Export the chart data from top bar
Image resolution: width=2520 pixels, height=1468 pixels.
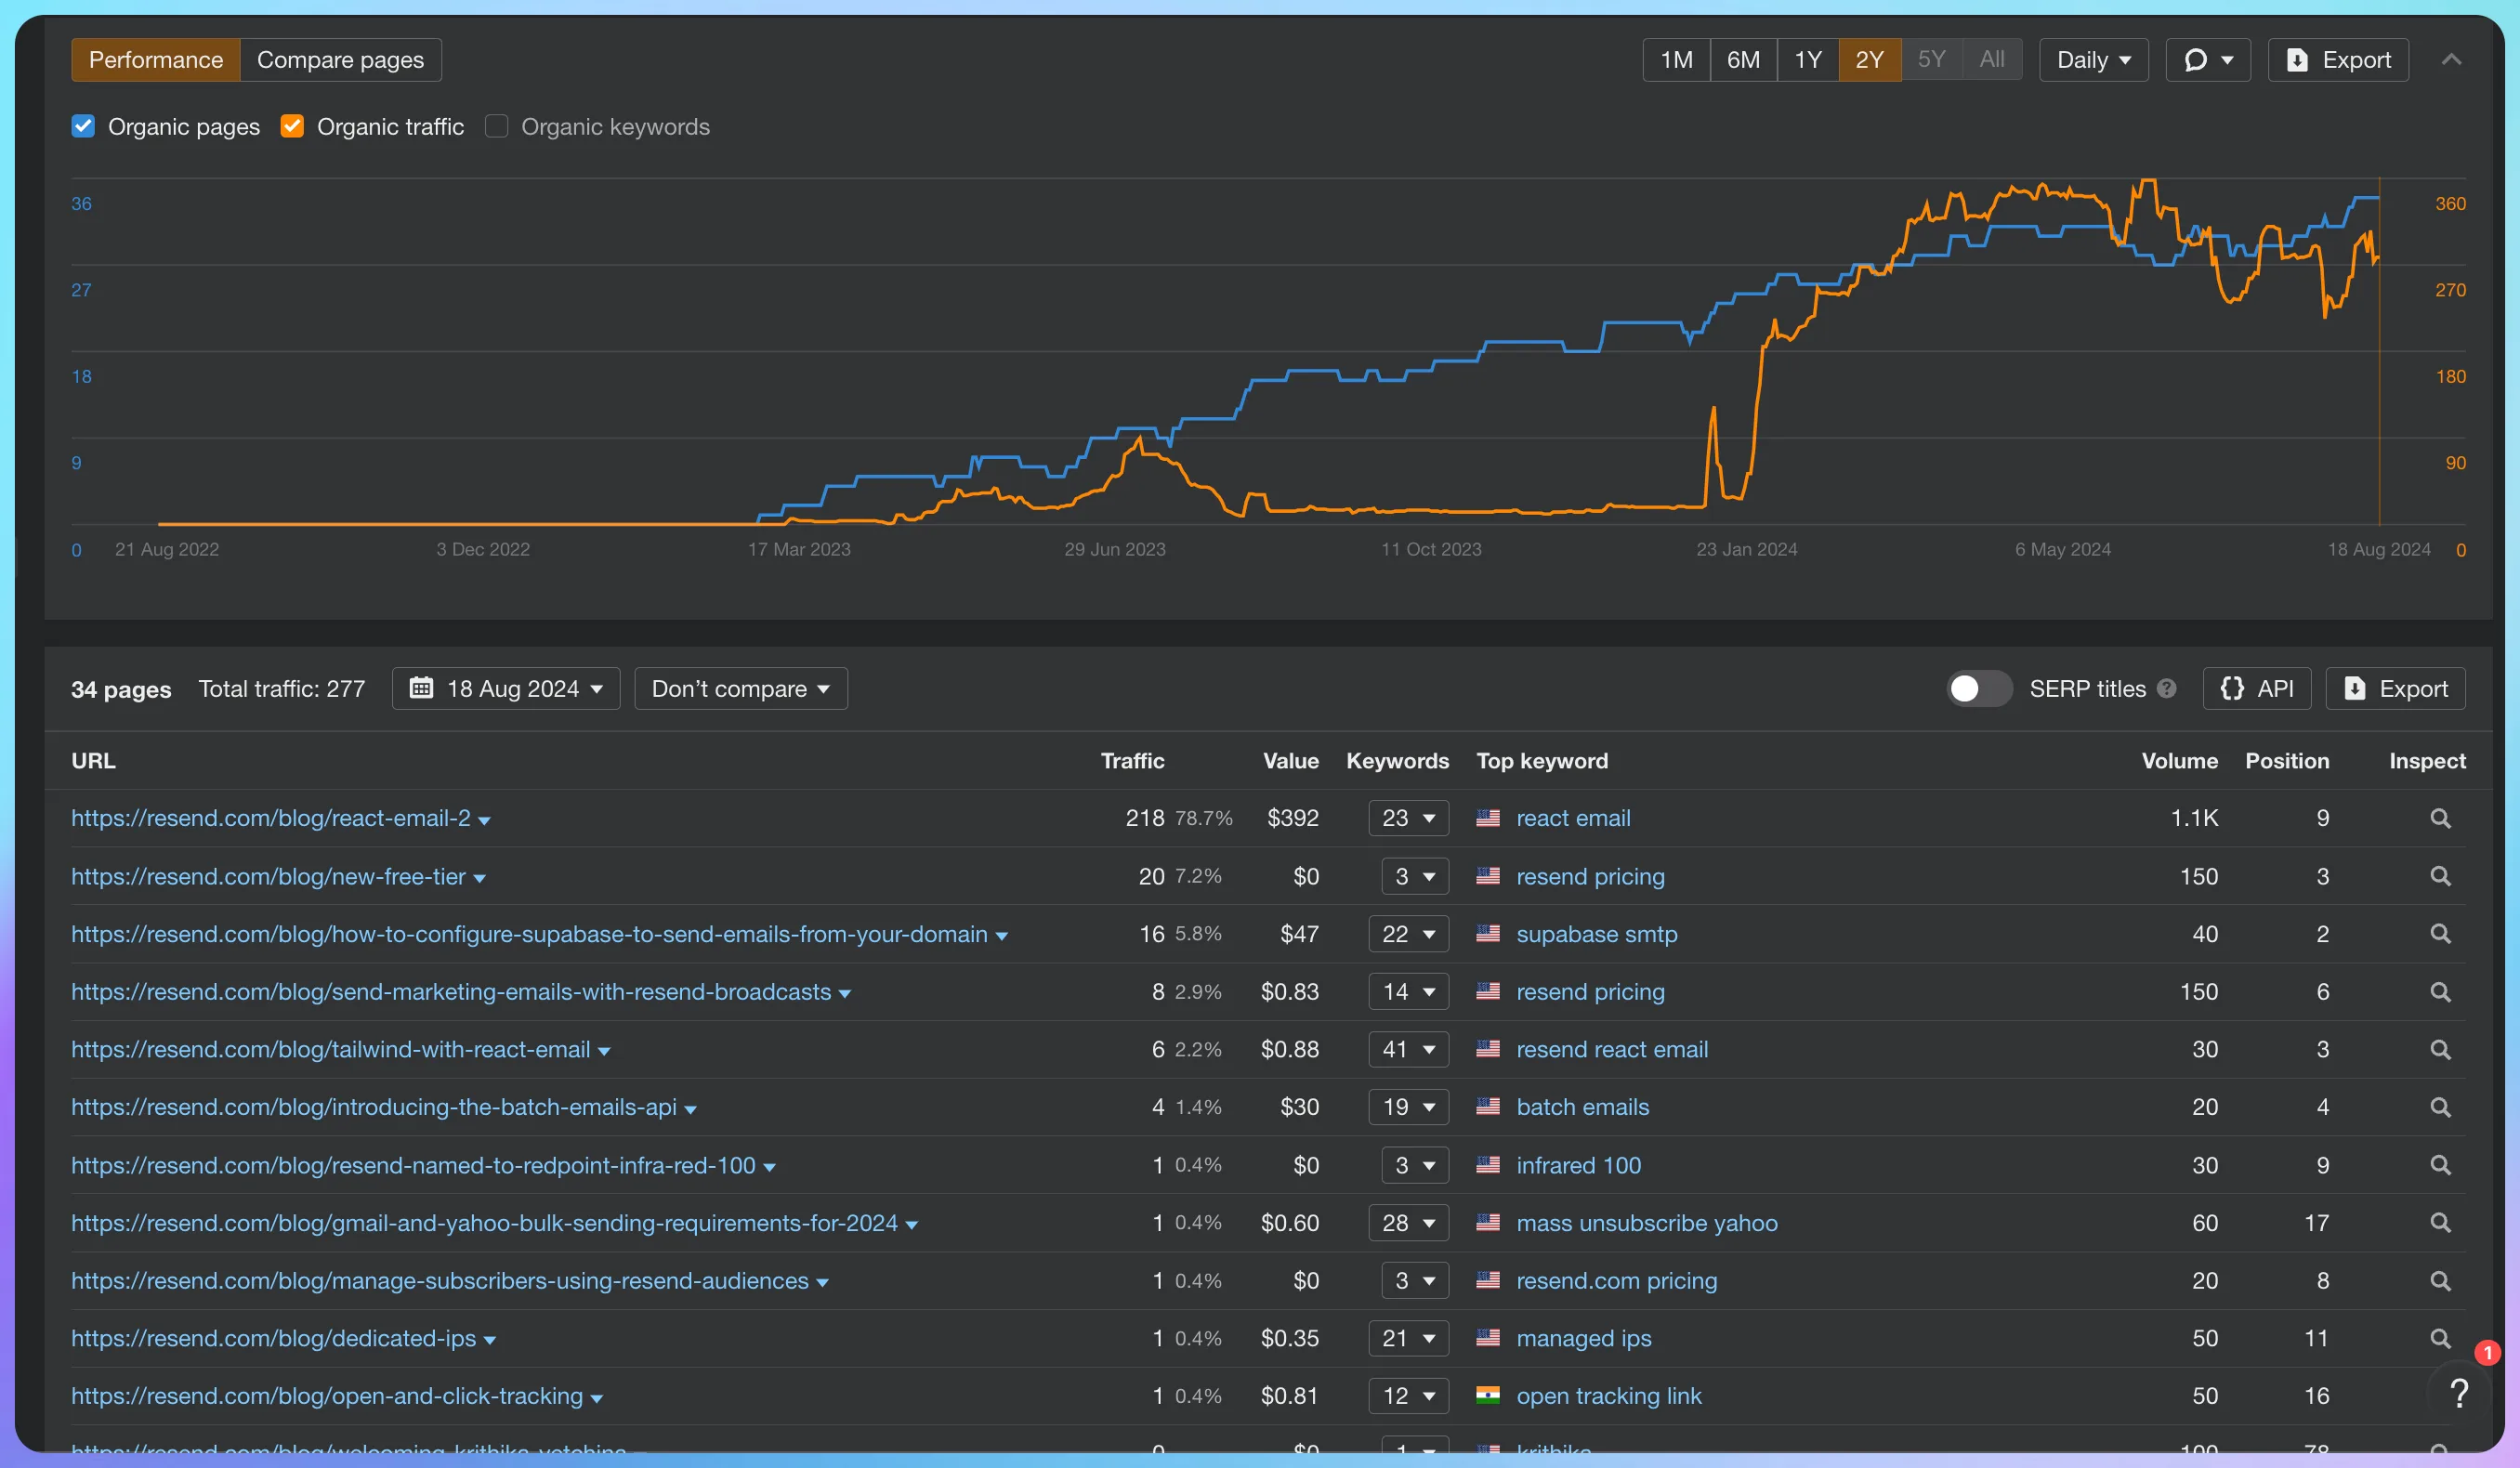coord(2339,60)
